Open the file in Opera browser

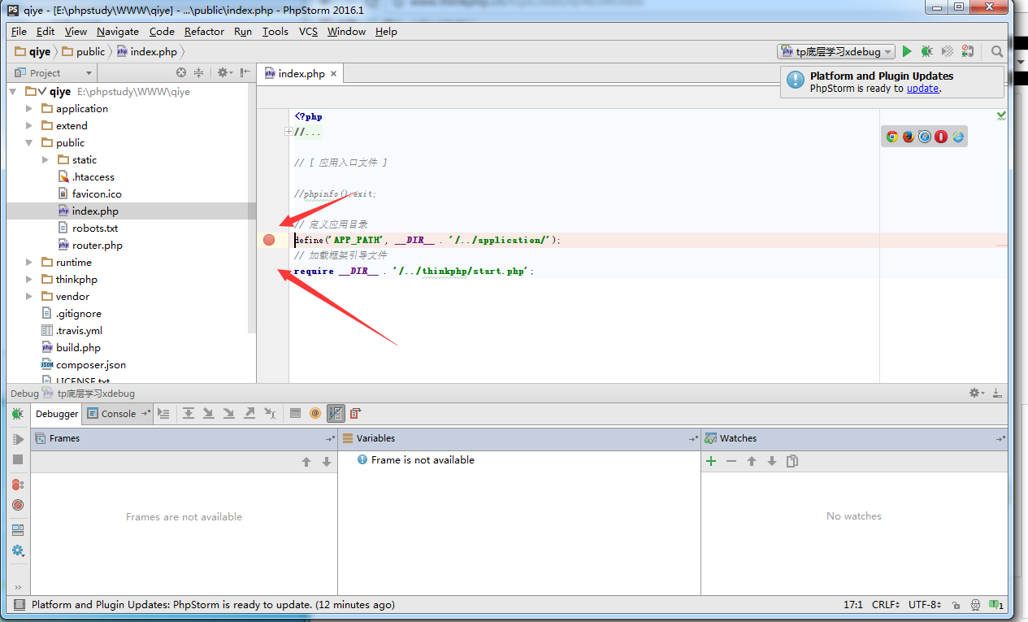coord(941,137)
